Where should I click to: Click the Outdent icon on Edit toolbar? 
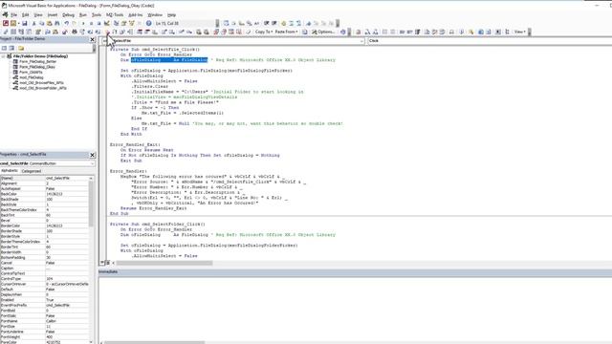[274, 23]
